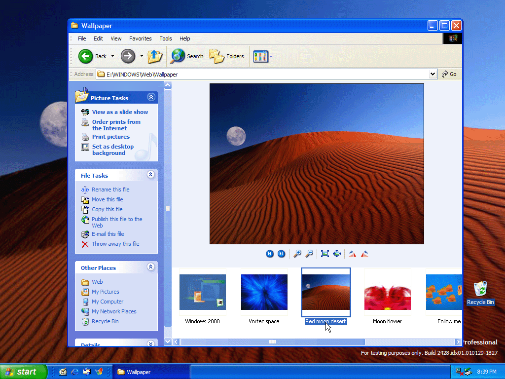Show the previous image in the preview
505x379 pixels.
coord(270,254)
